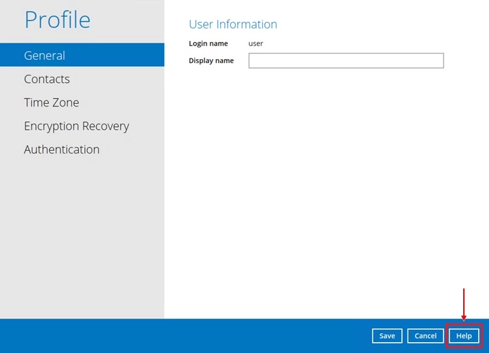Click the right end of Display name field
The height and width of the screenshot is (353, 489).
click(438, 61)
